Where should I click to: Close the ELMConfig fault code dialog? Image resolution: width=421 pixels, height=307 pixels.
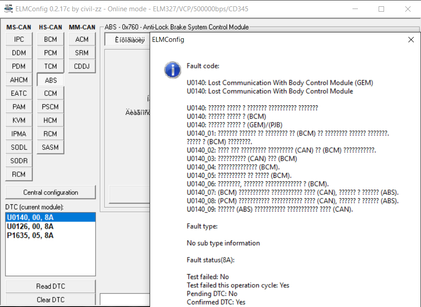411,40
